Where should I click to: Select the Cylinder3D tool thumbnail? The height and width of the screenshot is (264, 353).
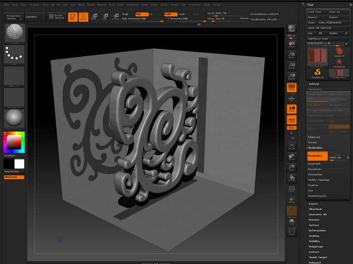pos(339,52)
